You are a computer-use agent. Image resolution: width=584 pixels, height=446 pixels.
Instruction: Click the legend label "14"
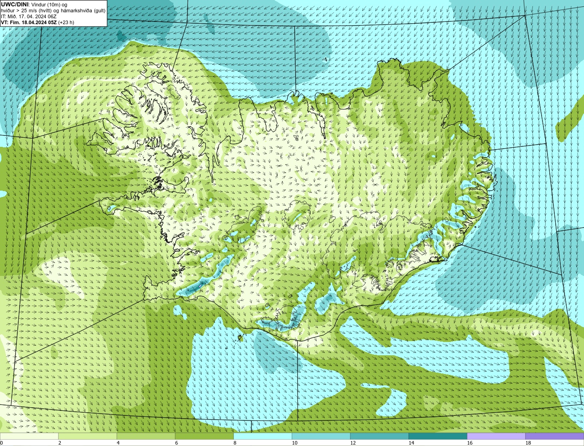(412, 443)
